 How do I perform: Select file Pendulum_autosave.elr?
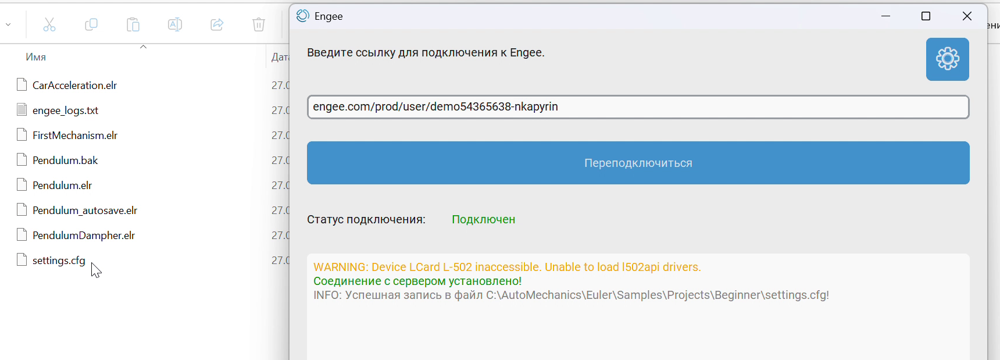coord(85,211)
